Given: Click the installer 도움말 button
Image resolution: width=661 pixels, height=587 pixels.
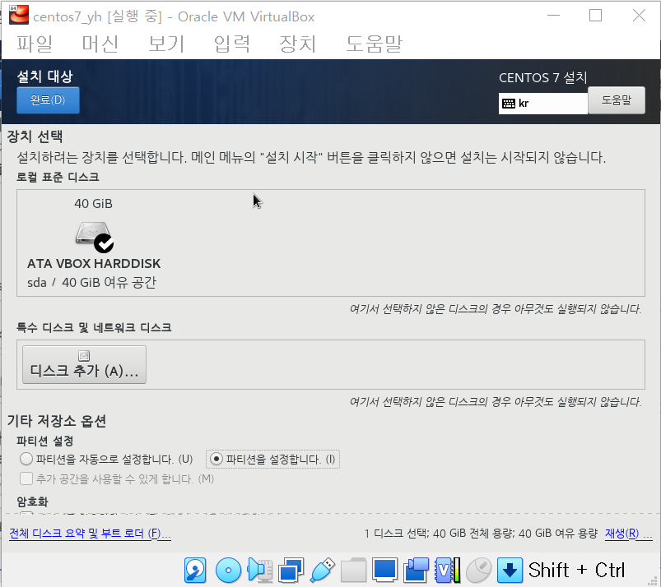Looking at the screenshot, I should click(617, 100).
